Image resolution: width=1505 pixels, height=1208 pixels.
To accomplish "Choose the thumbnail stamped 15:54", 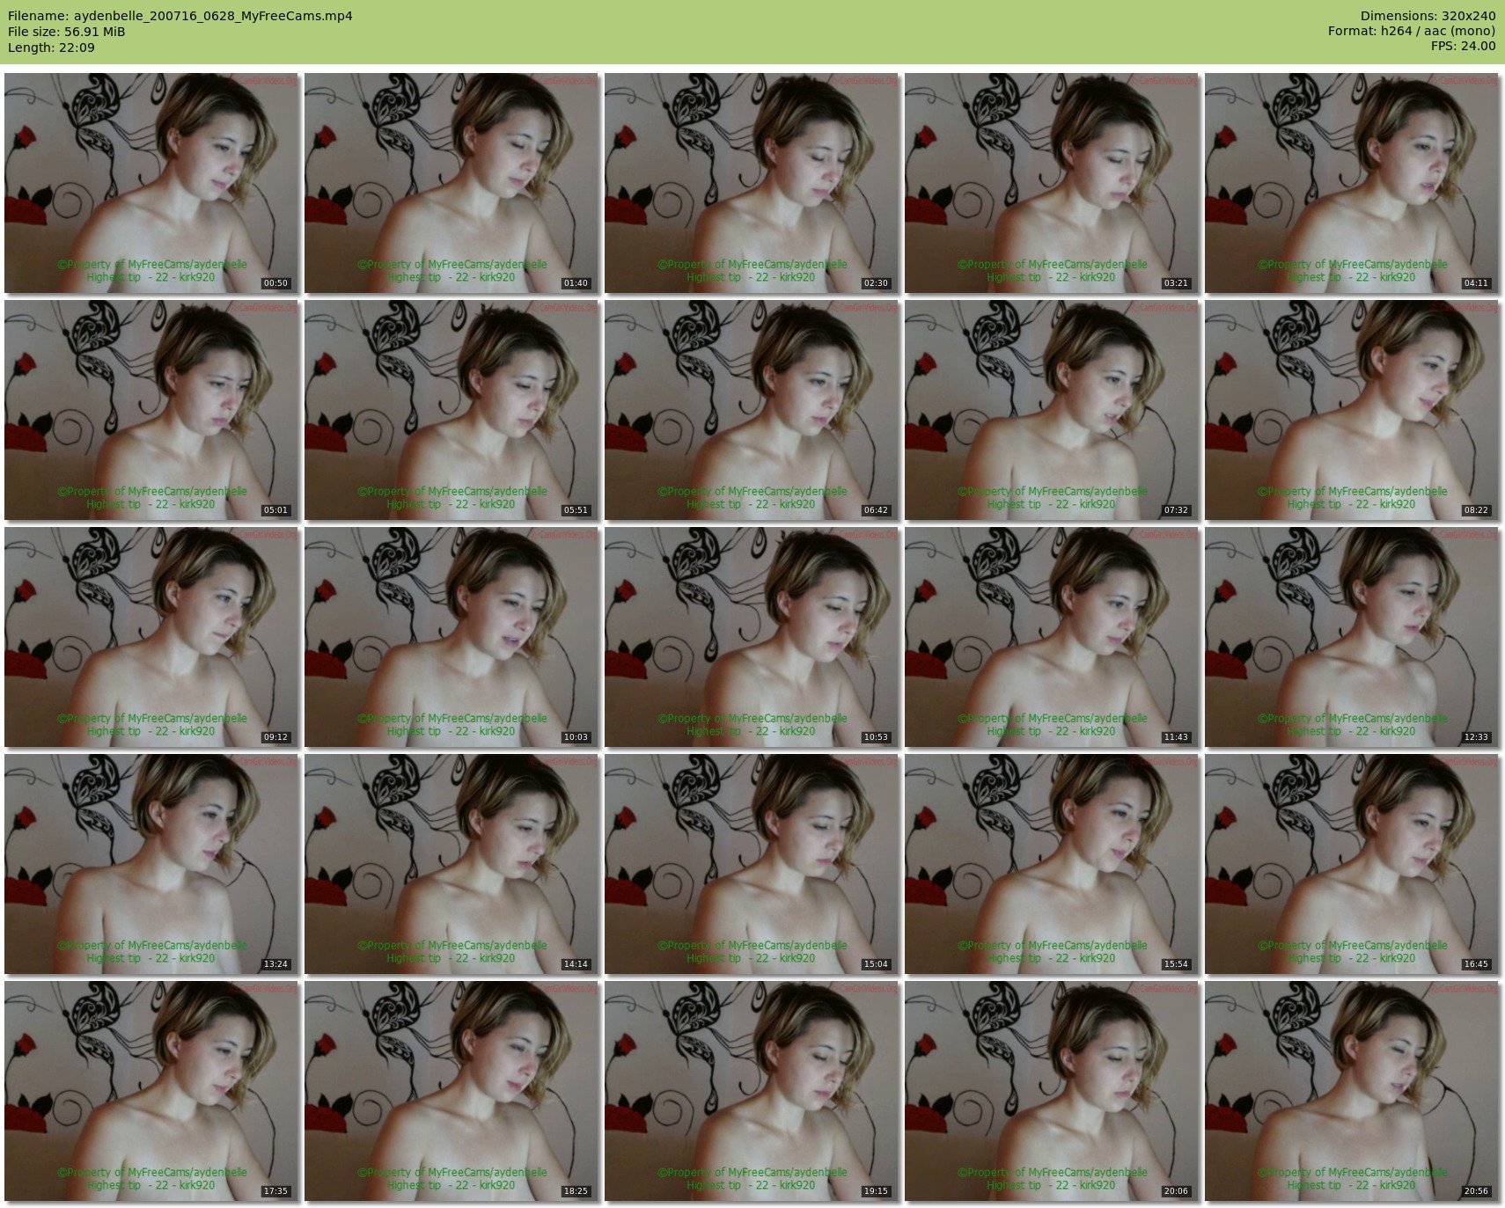I will click(x=1052, y=864).
